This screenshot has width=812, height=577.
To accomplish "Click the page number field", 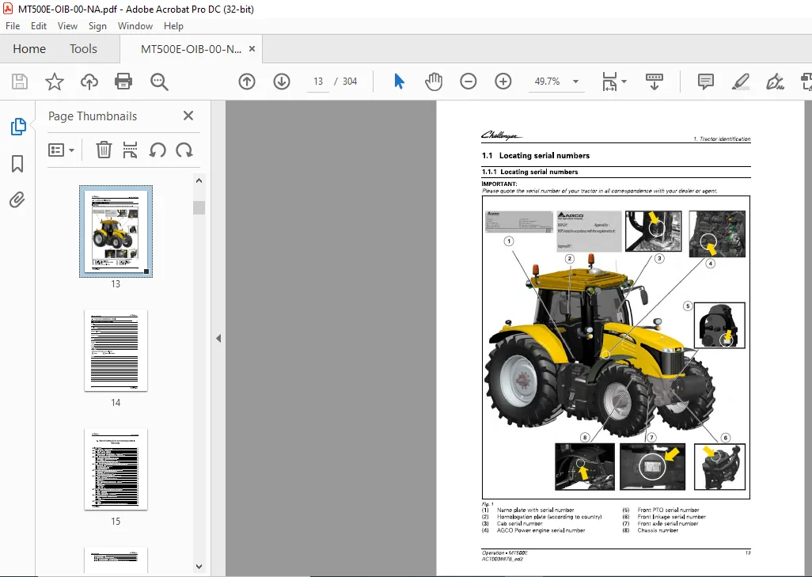I will coord(318,82).
